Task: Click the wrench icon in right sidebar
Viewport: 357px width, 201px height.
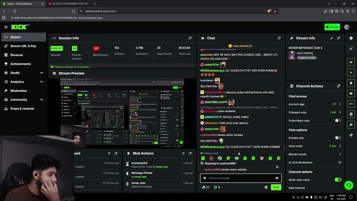Action: point(351,125)
